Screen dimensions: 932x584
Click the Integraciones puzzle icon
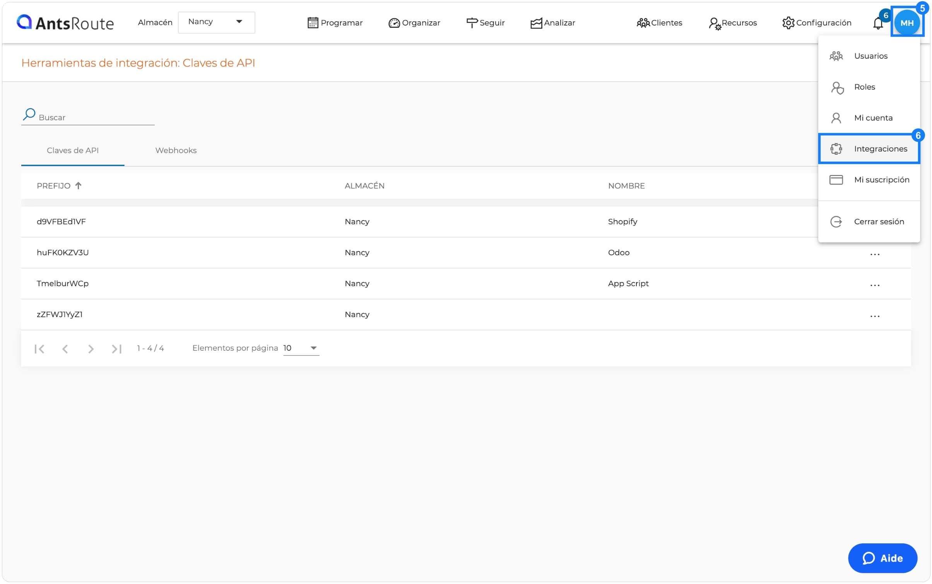[836, 149]
